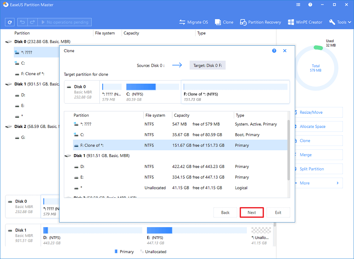Viewport: 354px width, 259px height.
Task: Select the E: 447.13 GB row in the dialog
Action: [180, 177]
